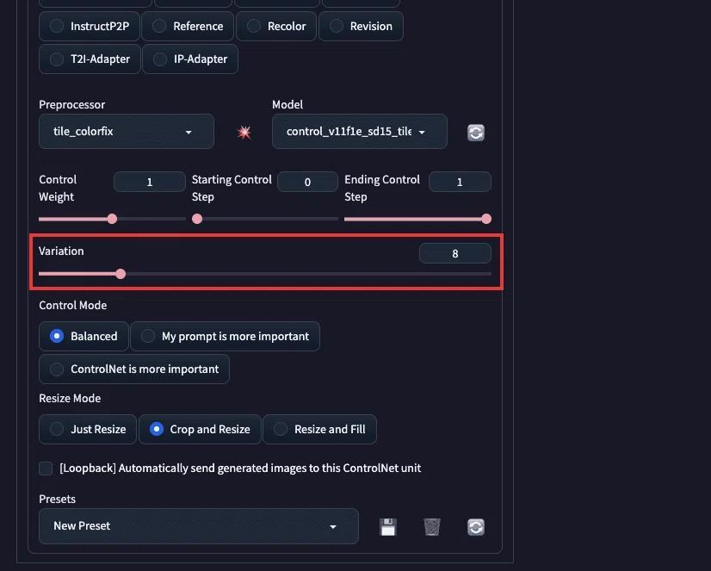The height and width of the screenshot is (571, 711).
Task: Refresh the ControlNet model list
Action: pos(476,133)
